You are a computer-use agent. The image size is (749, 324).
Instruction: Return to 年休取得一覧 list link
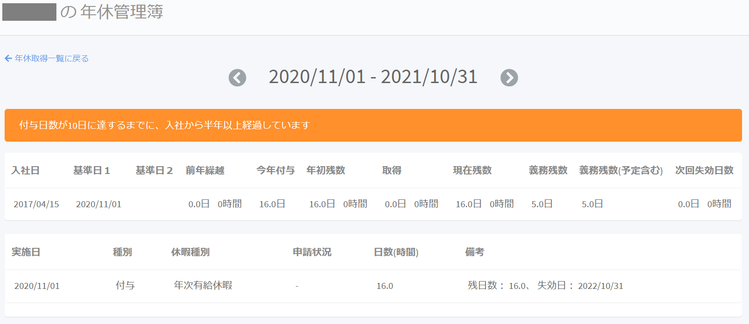(47, 58)
